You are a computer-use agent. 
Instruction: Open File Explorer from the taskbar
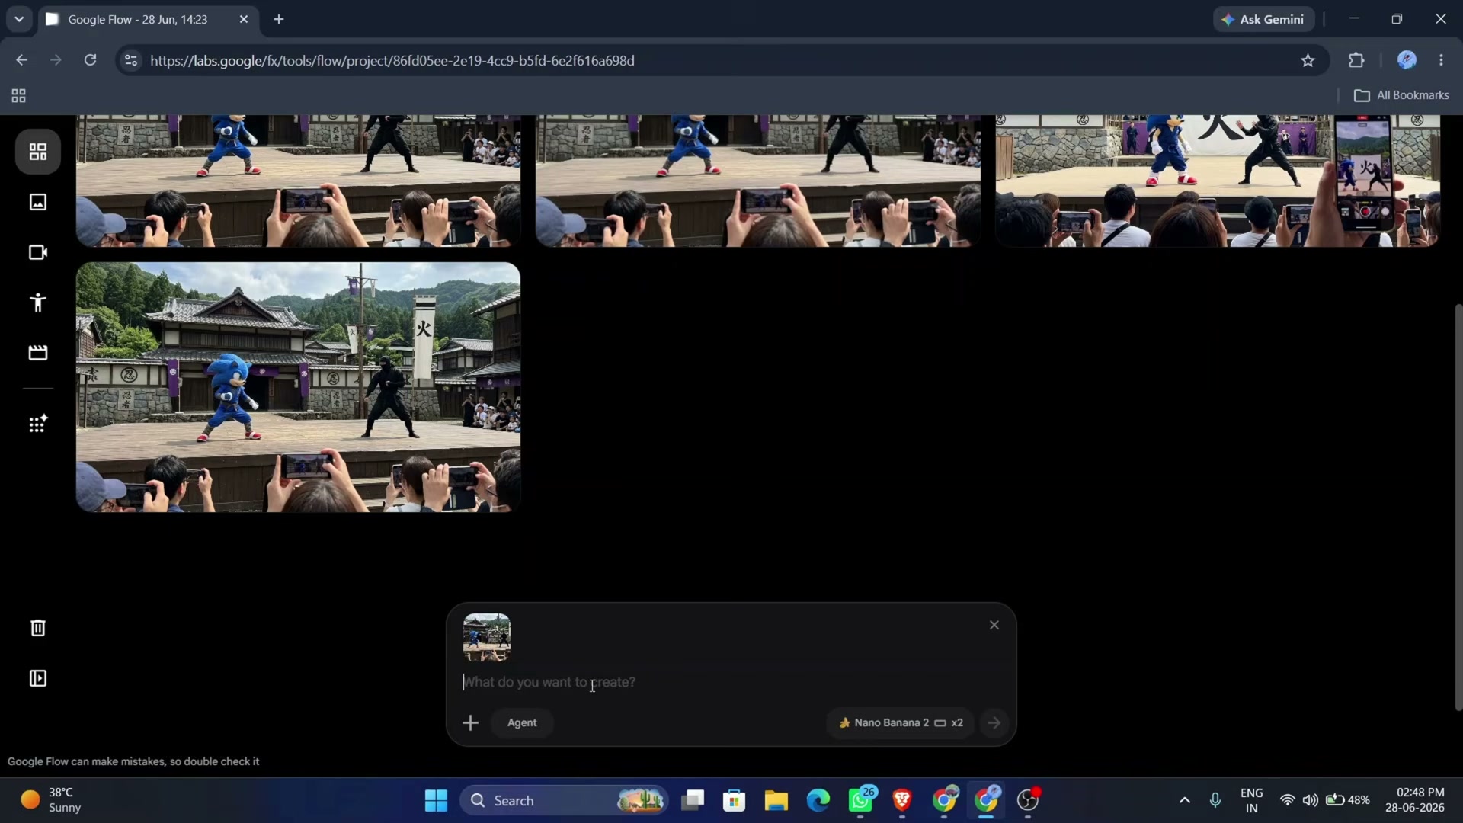tap(776, 800)
